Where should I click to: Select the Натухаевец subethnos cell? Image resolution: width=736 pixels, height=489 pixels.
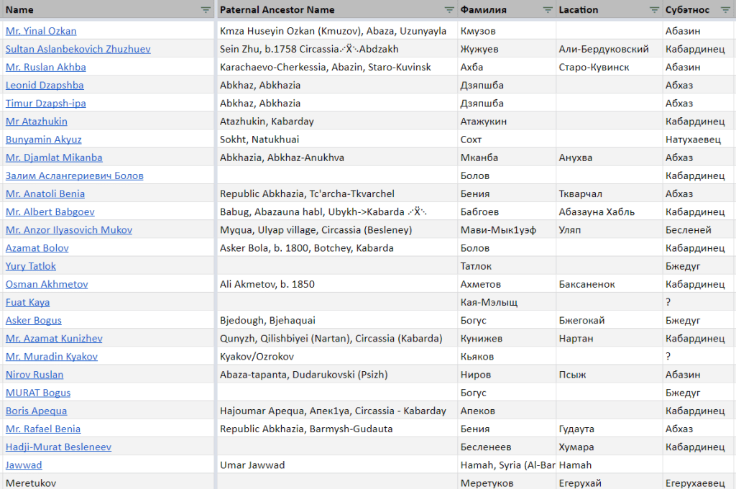click(693, 140)
